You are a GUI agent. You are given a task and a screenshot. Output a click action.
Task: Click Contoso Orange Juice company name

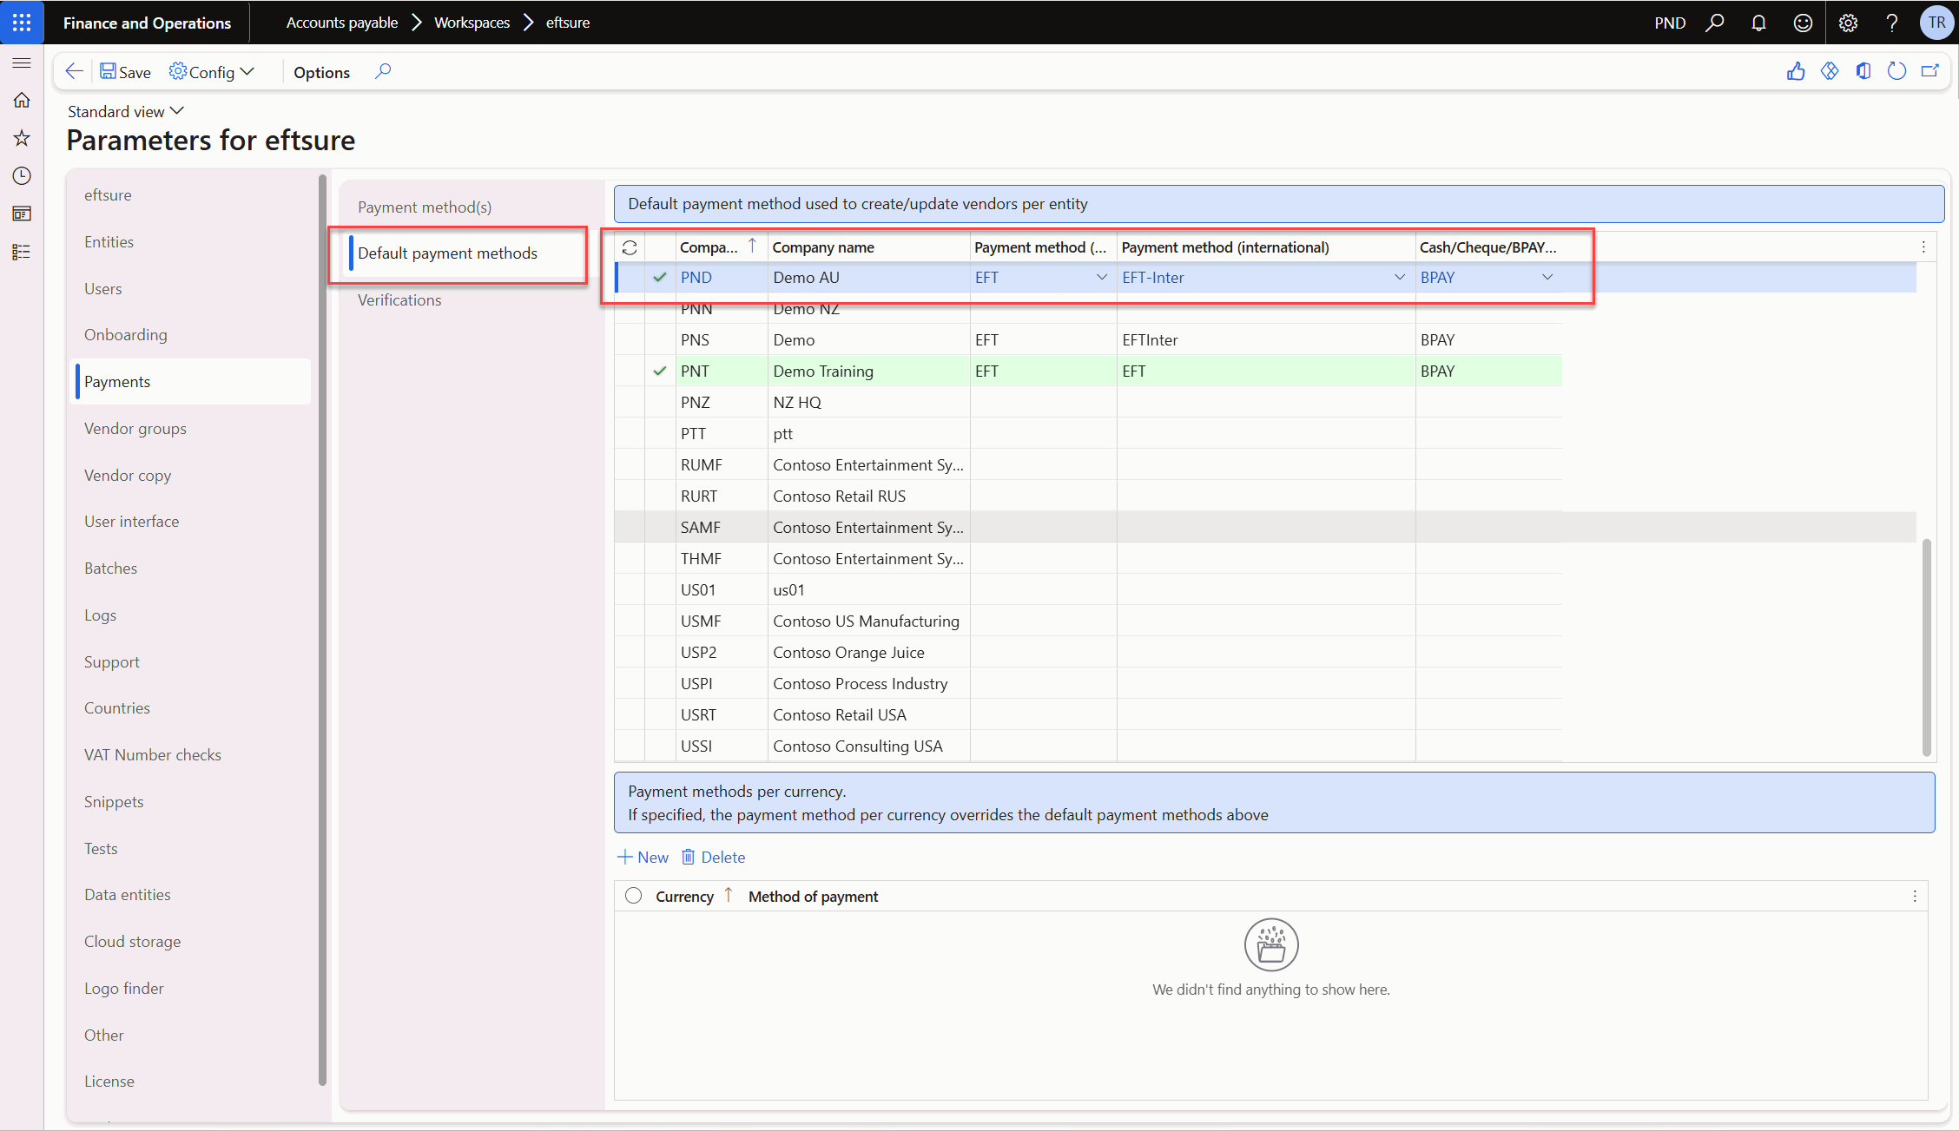click(x=848, y=653)
